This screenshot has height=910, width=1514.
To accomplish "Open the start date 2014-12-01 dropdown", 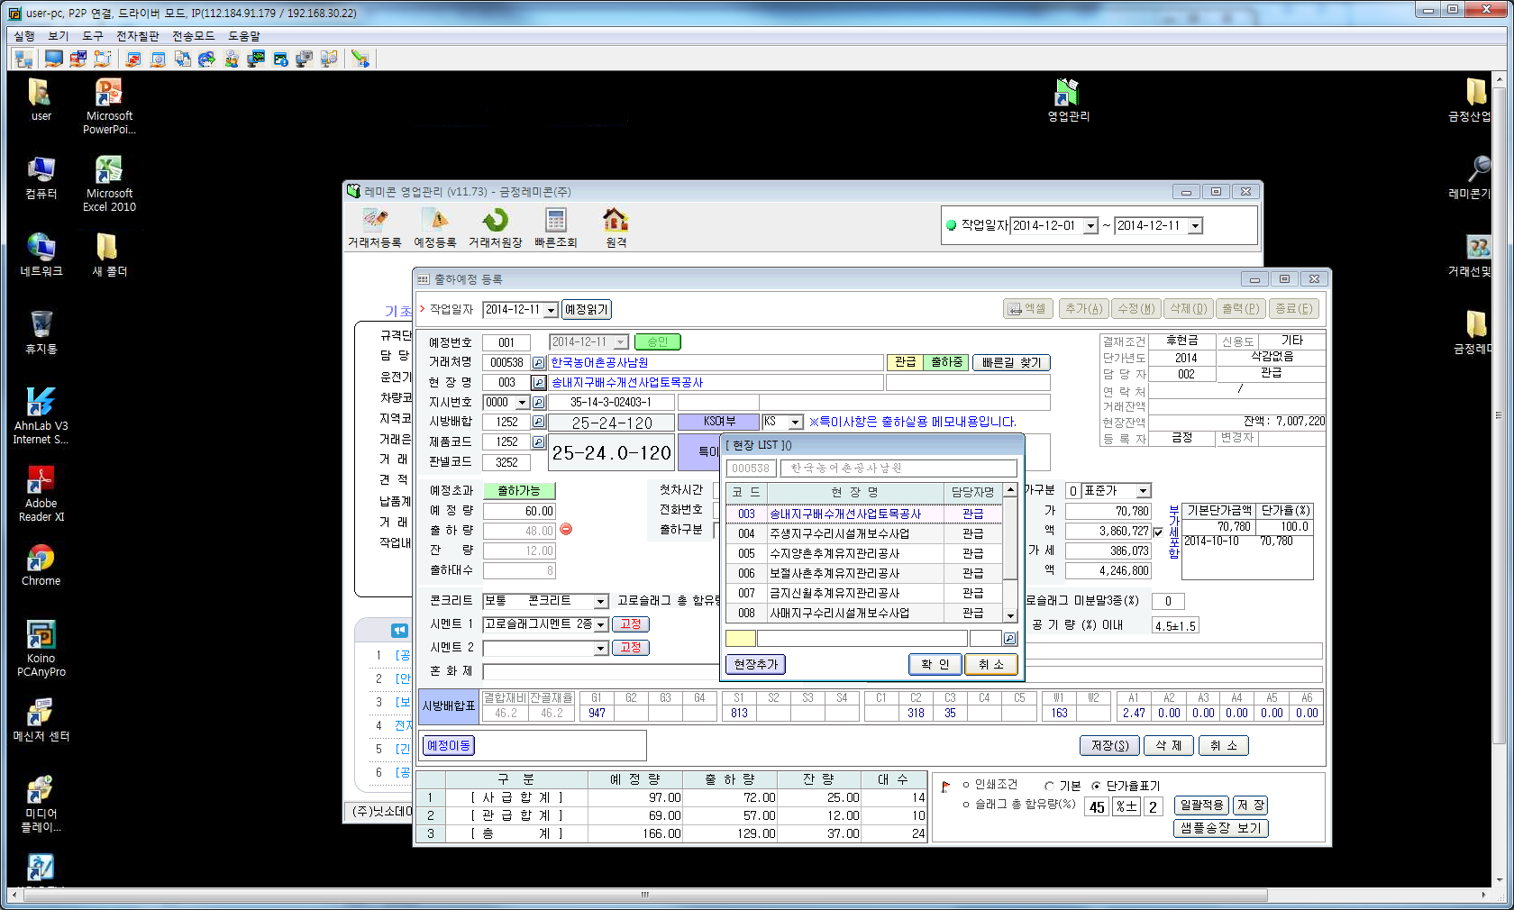I will 1090,226.
